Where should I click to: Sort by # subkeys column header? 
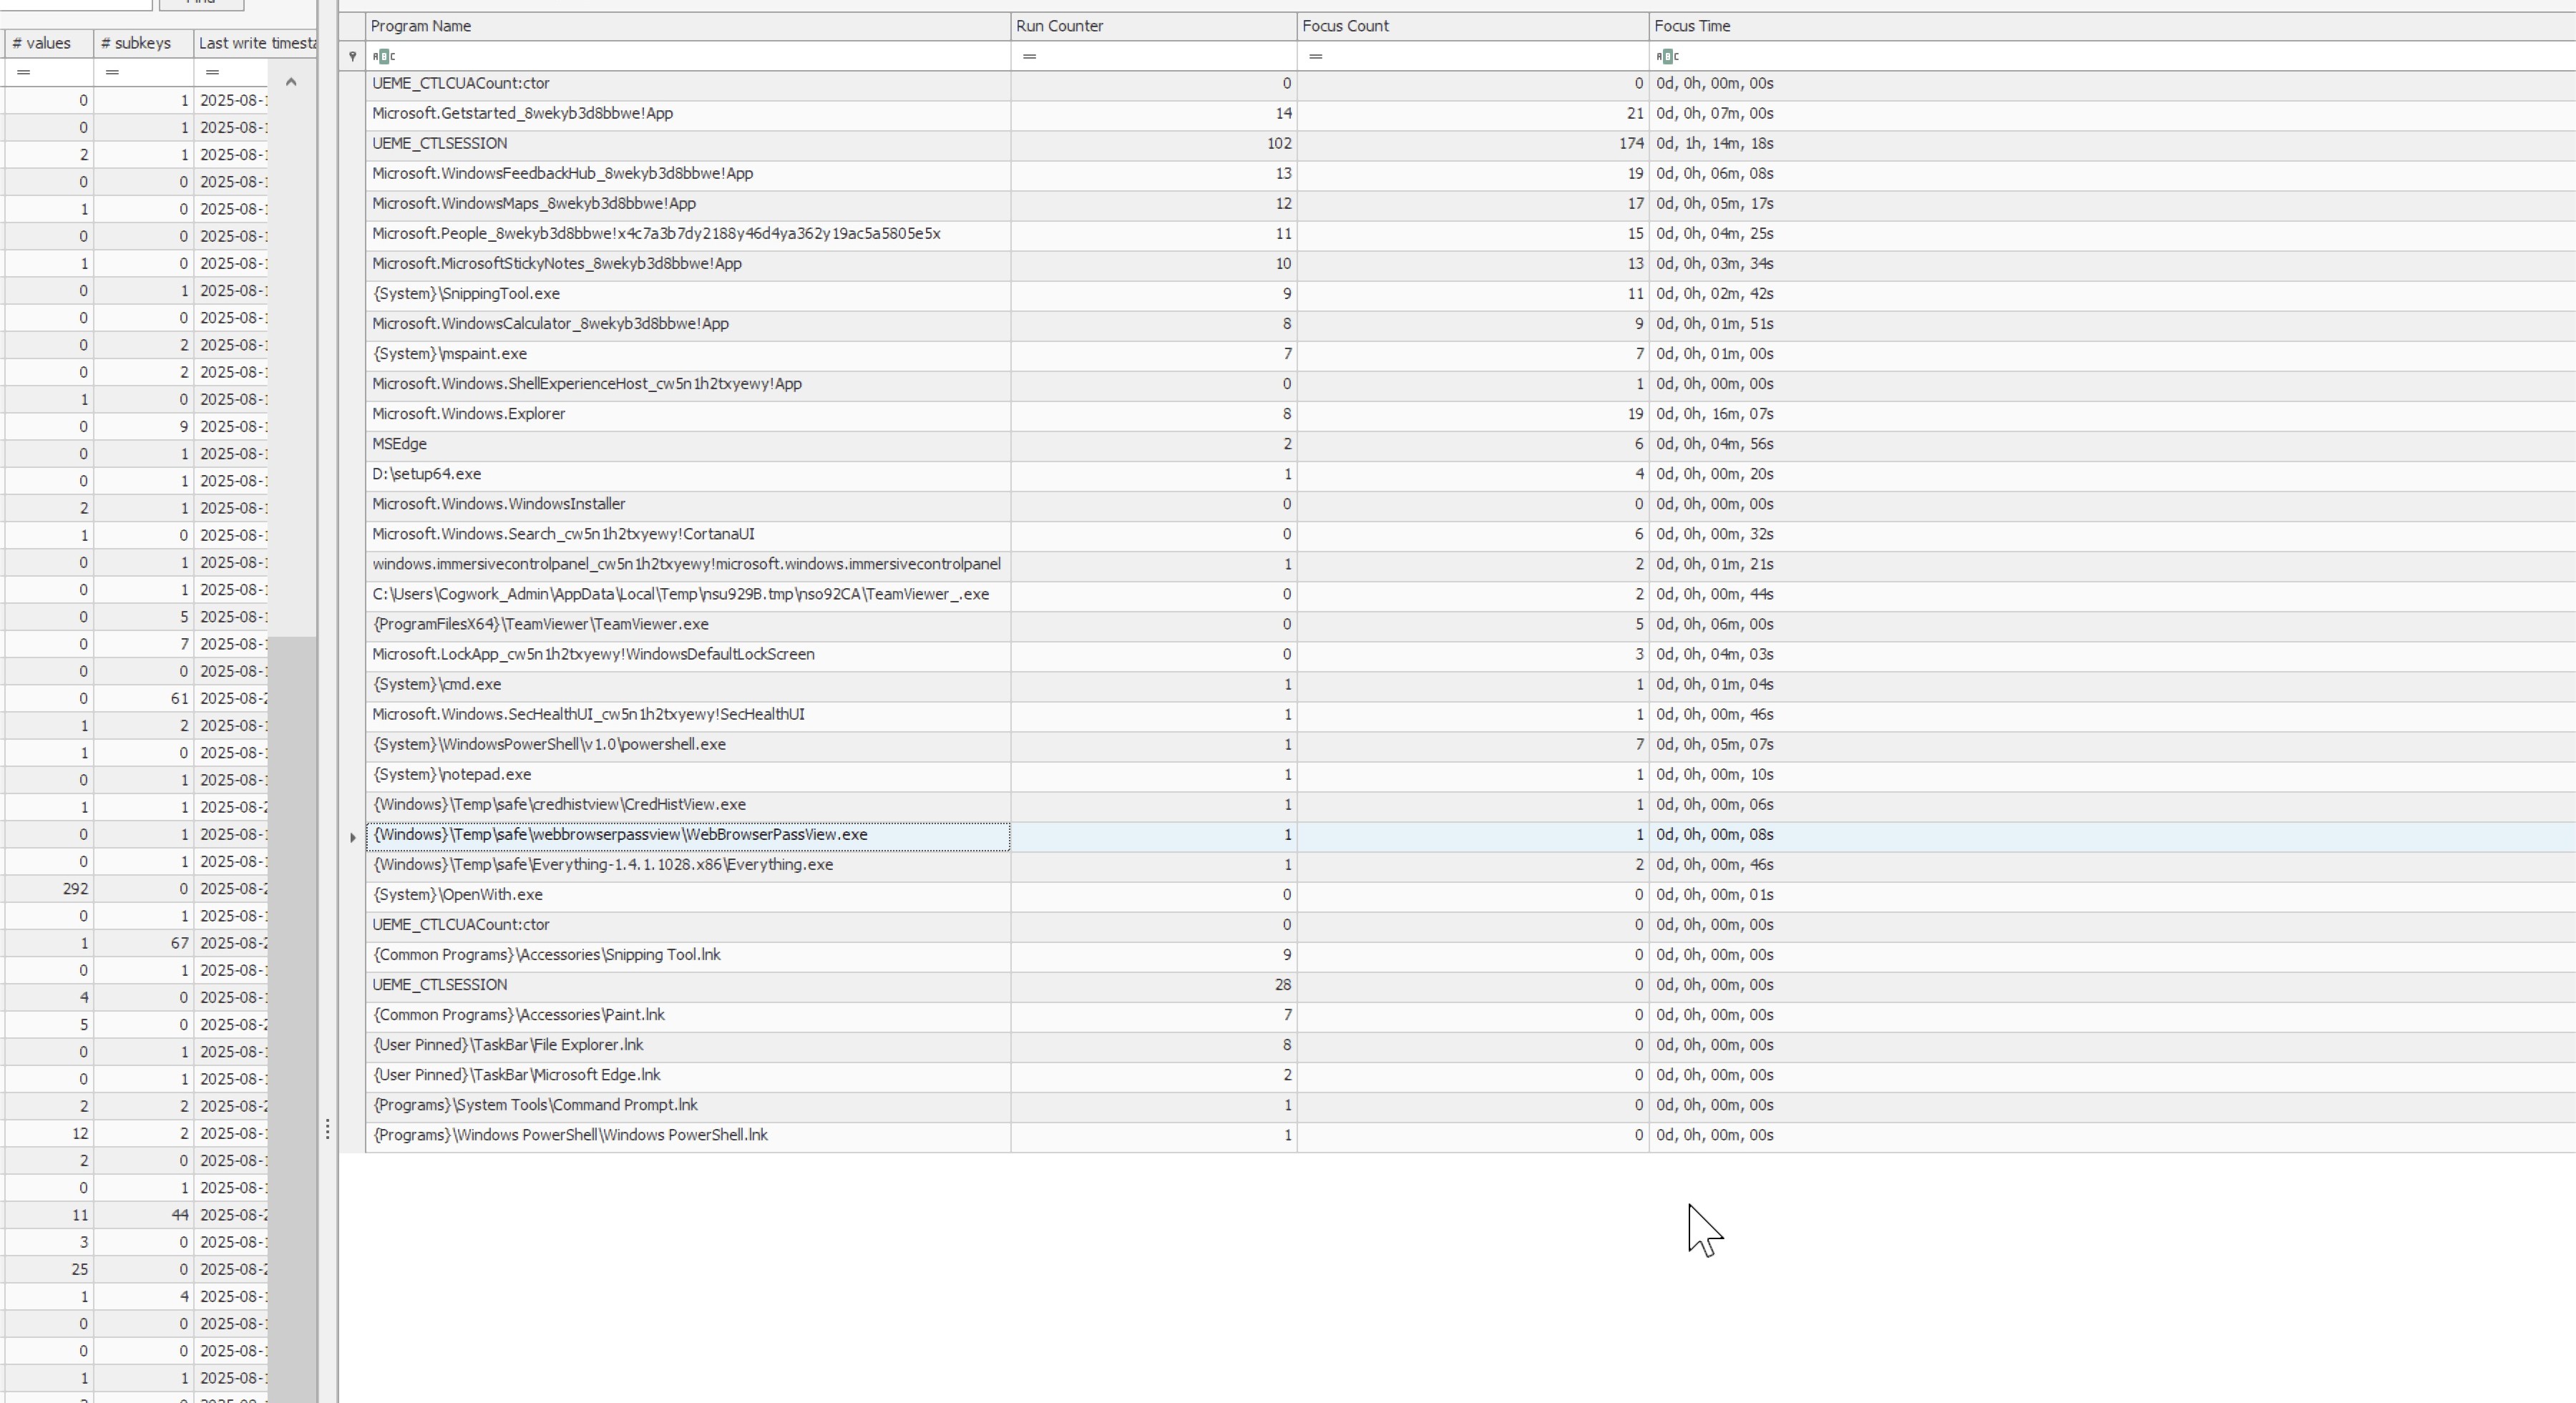pyautogui.click(x=143, y=43)
